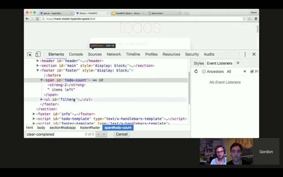
Task: Select the </span> closing tag line
Action: click(x=51, y=95)
